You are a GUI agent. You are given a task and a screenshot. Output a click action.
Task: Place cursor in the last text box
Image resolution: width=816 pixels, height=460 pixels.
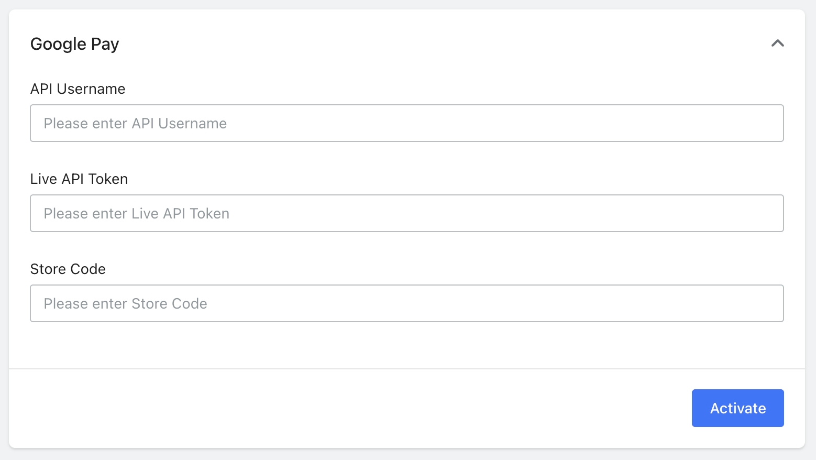pos(406,303)
